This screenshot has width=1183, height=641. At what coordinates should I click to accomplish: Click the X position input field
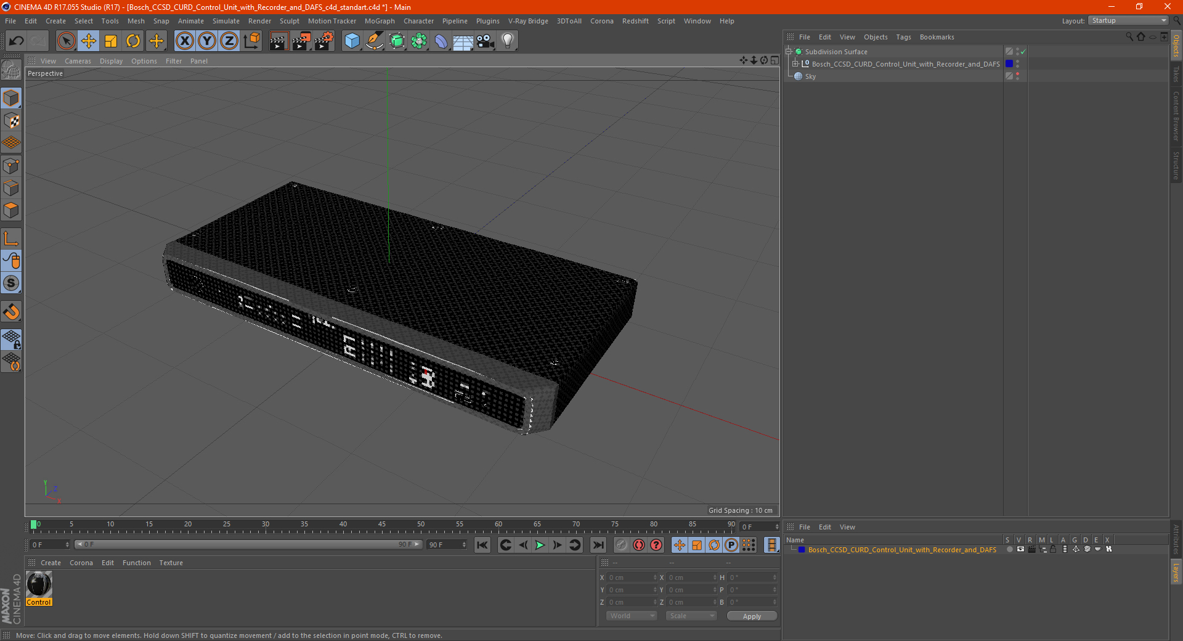tap(633, 578)
